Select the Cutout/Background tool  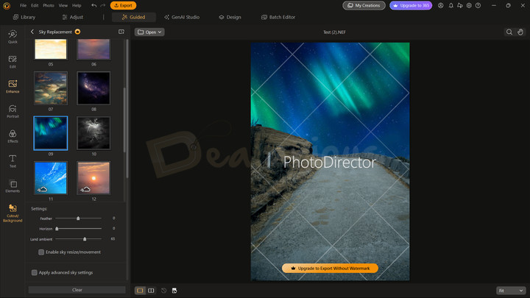click(13, 213)
